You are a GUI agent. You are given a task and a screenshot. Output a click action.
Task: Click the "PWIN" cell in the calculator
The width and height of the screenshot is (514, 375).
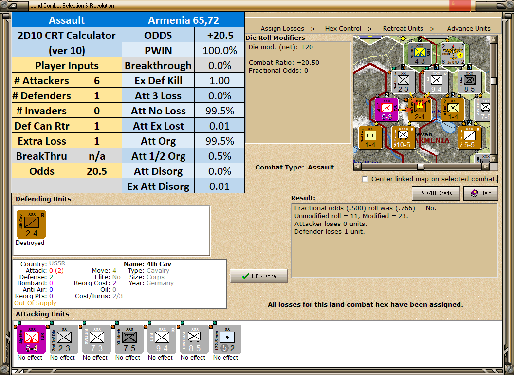click(158, 51)
